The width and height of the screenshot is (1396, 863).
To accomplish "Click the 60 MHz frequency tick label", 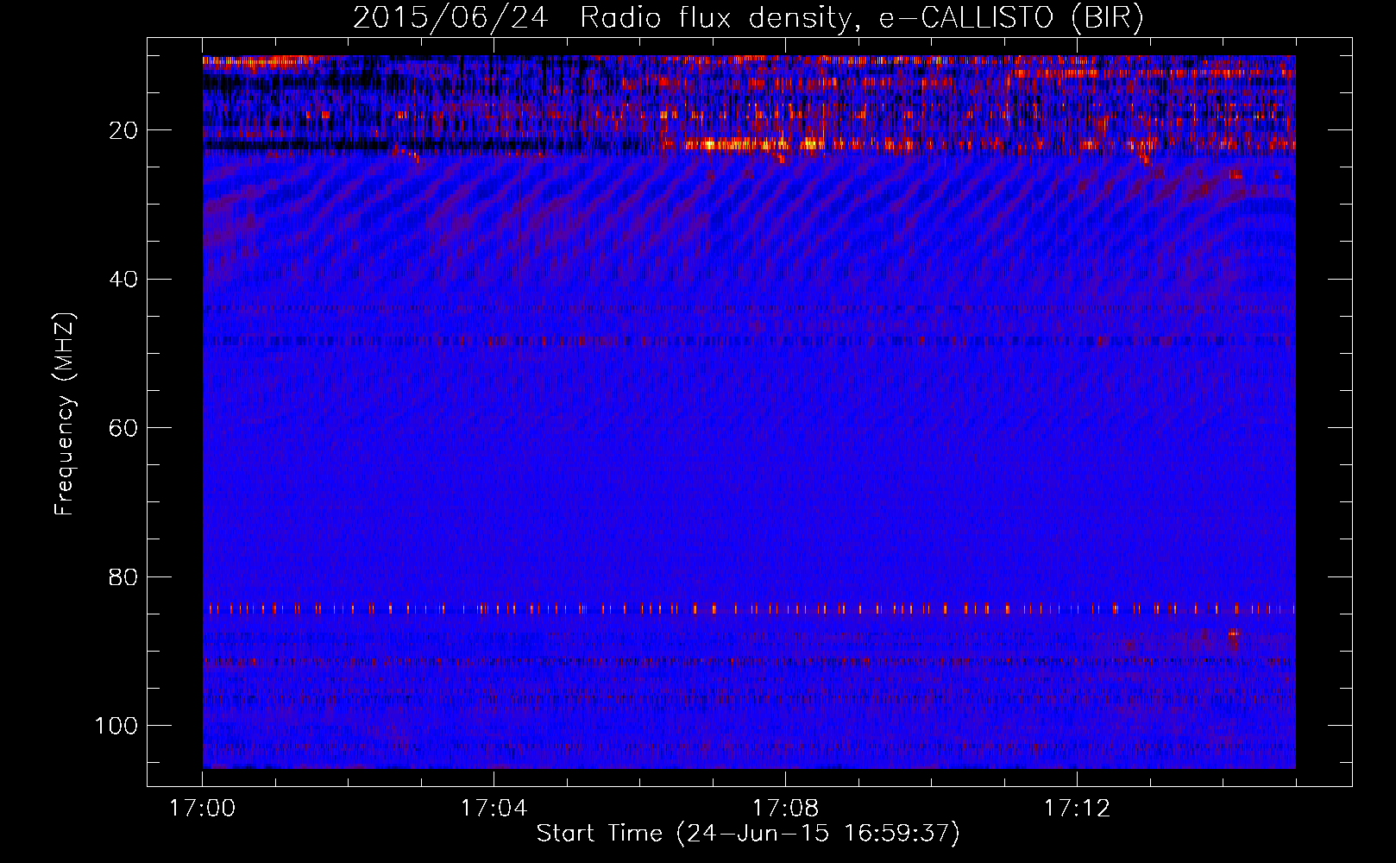I will point(123,428).
